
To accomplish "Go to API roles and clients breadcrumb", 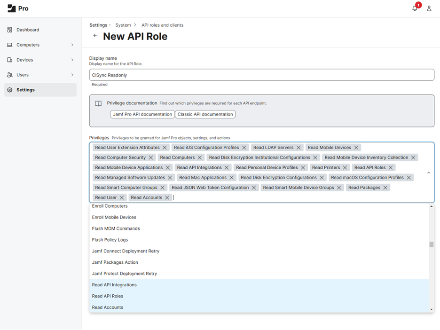I will click(163, 25).
